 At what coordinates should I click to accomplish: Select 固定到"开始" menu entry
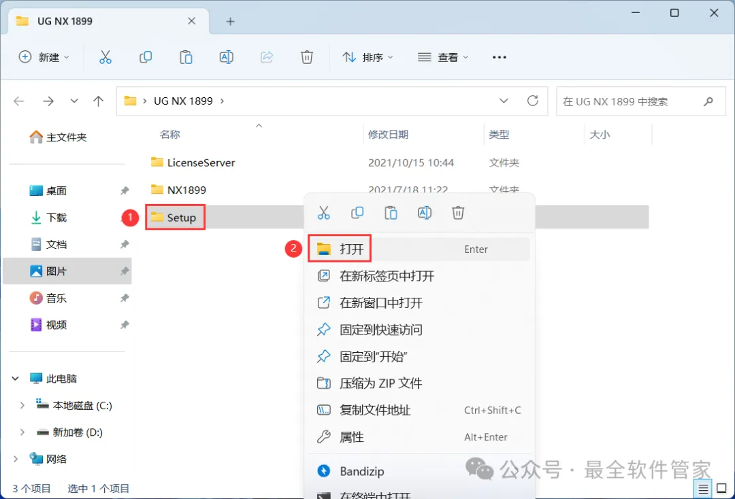(x=419, y=357)
